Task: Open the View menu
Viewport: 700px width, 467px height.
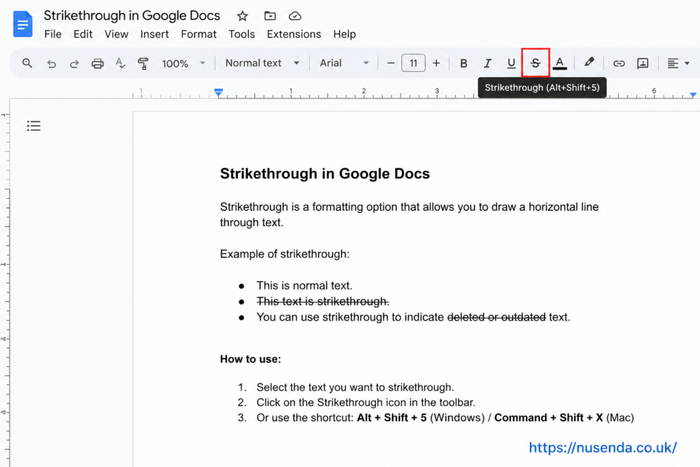Action: [x=116, y=34]
